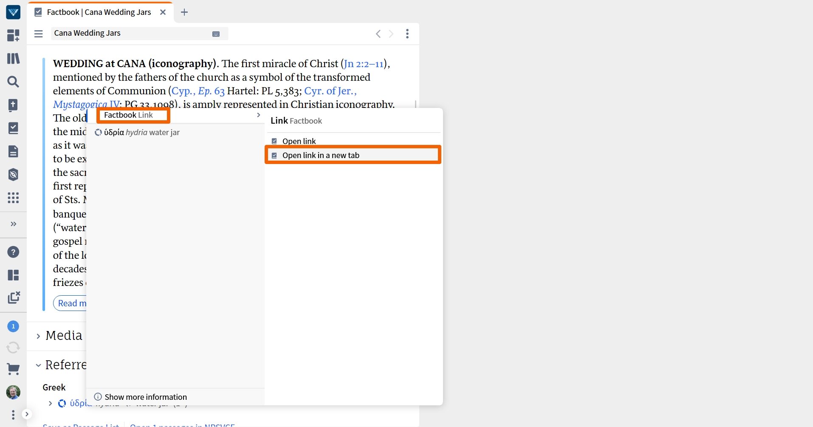813x427 pixels.
Task: Expand the ὑδρία Greek entry arrow
Action: (x=50, y=403)
